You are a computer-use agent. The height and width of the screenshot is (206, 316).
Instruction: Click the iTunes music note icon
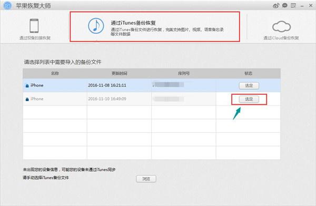[x=96, y=26]
